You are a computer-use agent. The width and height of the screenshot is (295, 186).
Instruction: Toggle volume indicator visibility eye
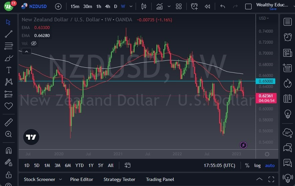coord(34,43)
